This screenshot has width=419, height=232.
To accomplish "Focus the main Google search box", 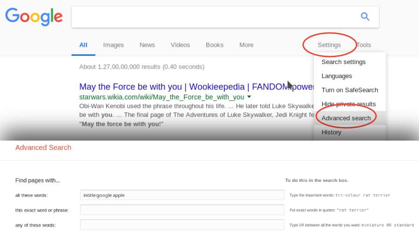I will tap(225, 17).
